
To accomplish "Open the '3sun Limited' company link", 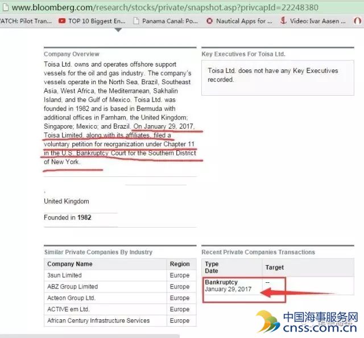I will click(x=64, y=275).
